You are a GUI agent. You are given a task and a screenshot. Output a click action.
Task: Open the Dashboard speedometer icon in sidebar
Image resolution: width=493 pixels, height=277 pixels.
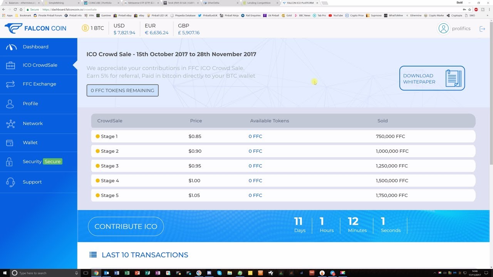click(x=12, y=47)
